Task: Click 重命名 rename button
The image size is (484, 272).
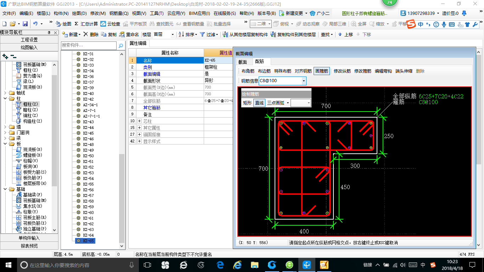Action: click(129, 34)
